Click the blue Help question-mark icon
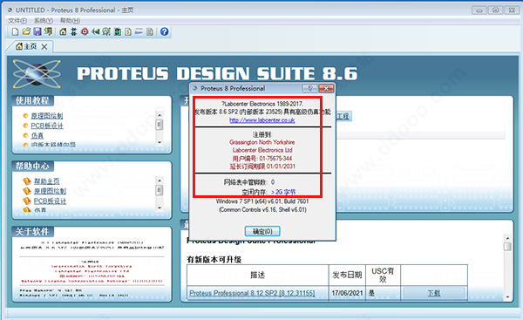The width and height of the screenshot is (523, 320). [164, 31]
